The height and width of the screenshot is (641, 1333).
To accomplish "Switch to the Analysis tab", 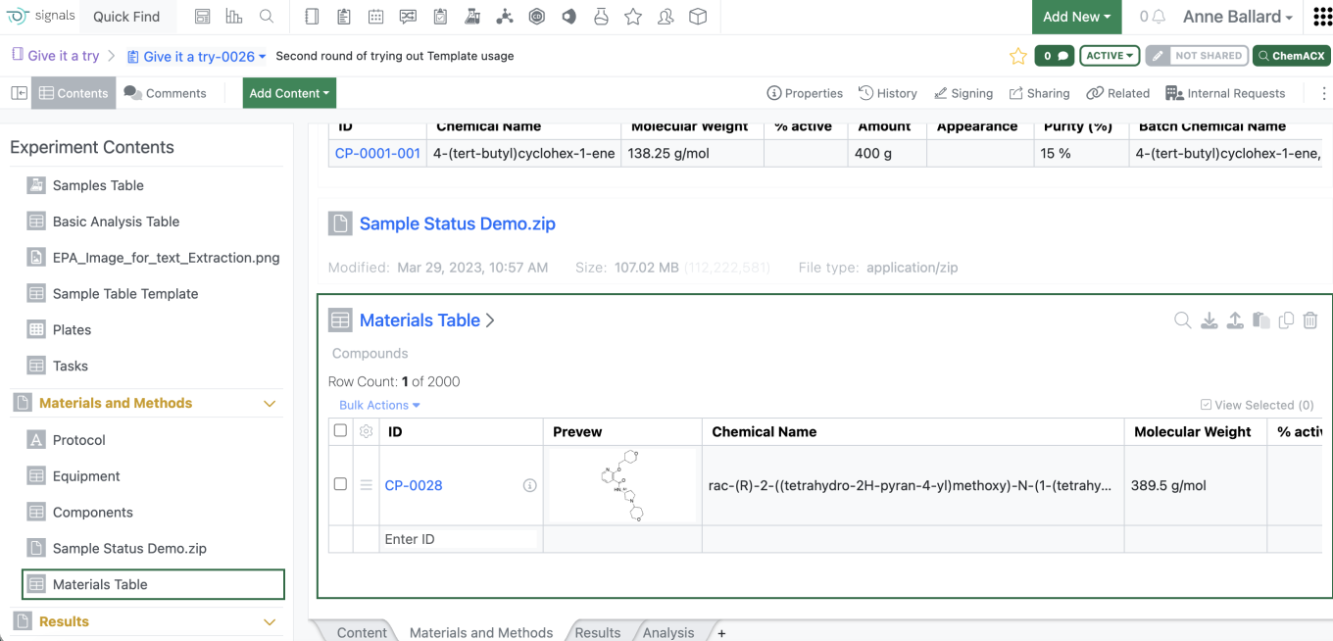I will (668, 632).
